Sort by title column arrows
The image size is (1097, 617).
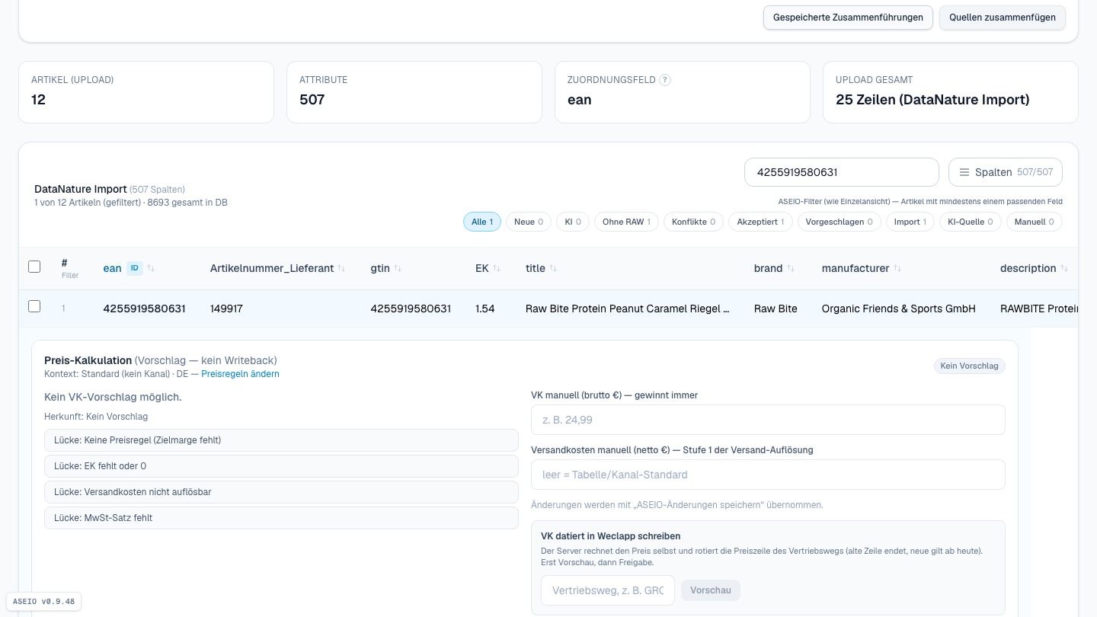(553, 268)
